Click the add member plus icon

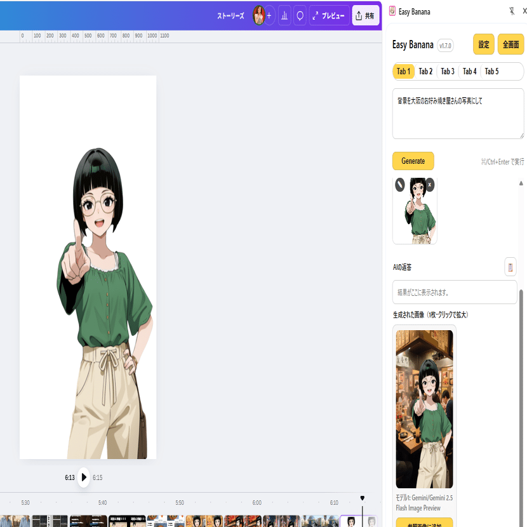[269, 15]
